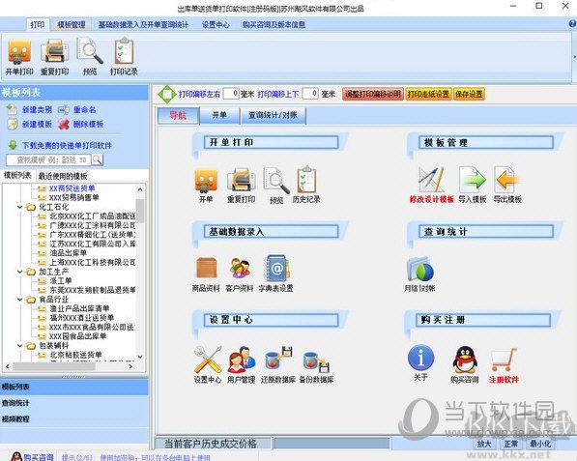Click the 导出模板 orange arrow icon
Image resolution: width=577 pixels, height=461 pixels.
pos(507,180)
